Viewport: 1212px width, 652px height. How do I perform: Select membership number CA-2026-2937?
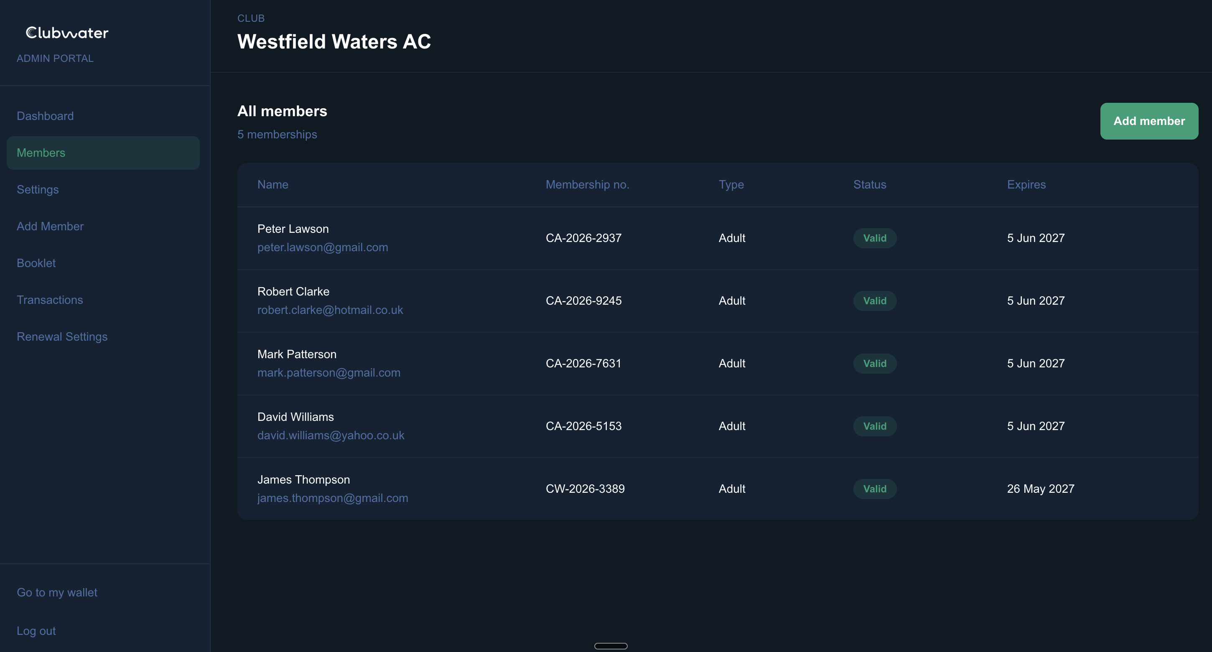click(x=583, y=238)
